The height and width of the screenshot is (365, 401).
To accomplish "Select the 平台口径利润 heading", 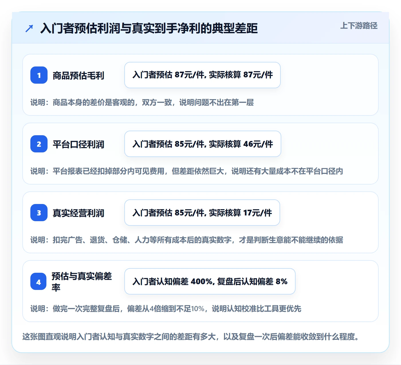I will click(x=78, y=144).
